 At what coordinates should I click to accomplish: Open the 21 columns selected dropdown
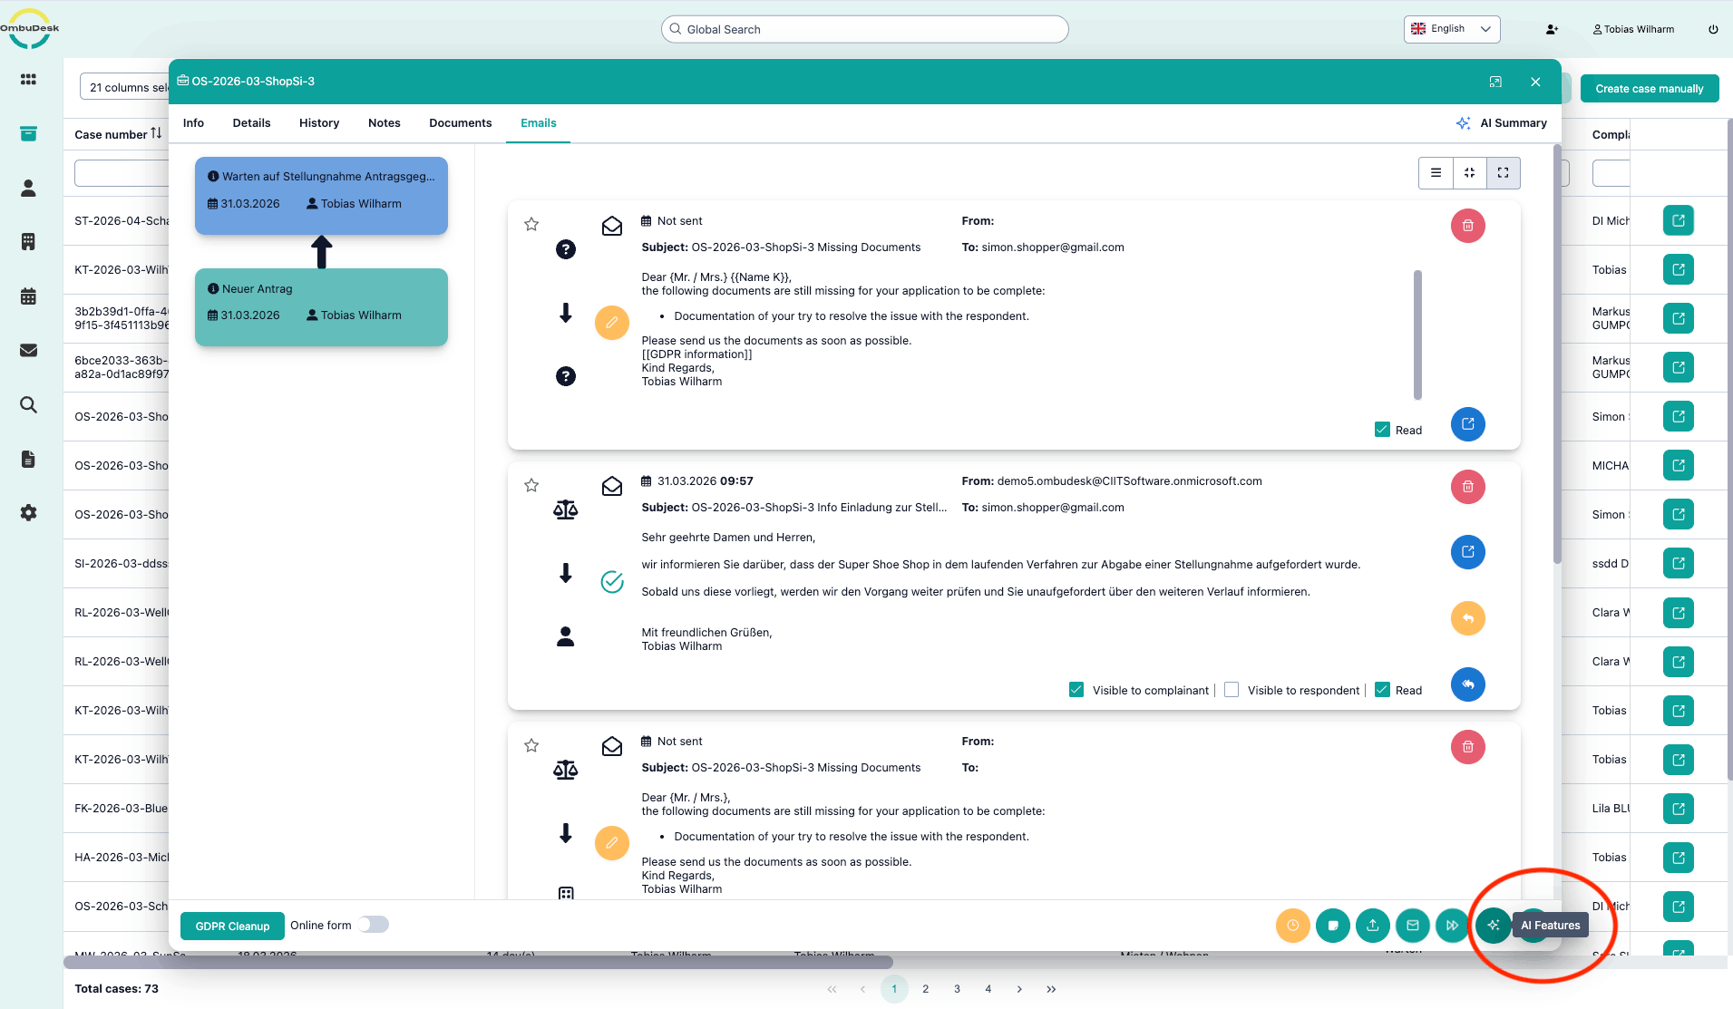point(127,88)
